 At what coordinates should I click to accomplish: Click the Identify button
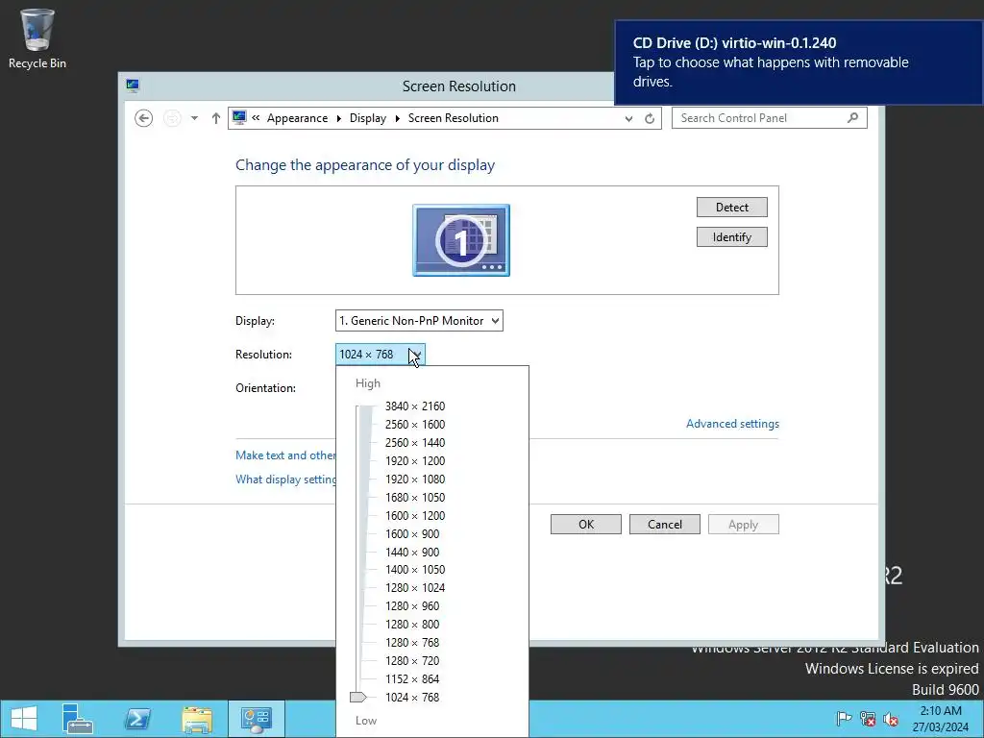tap(731, 237)
